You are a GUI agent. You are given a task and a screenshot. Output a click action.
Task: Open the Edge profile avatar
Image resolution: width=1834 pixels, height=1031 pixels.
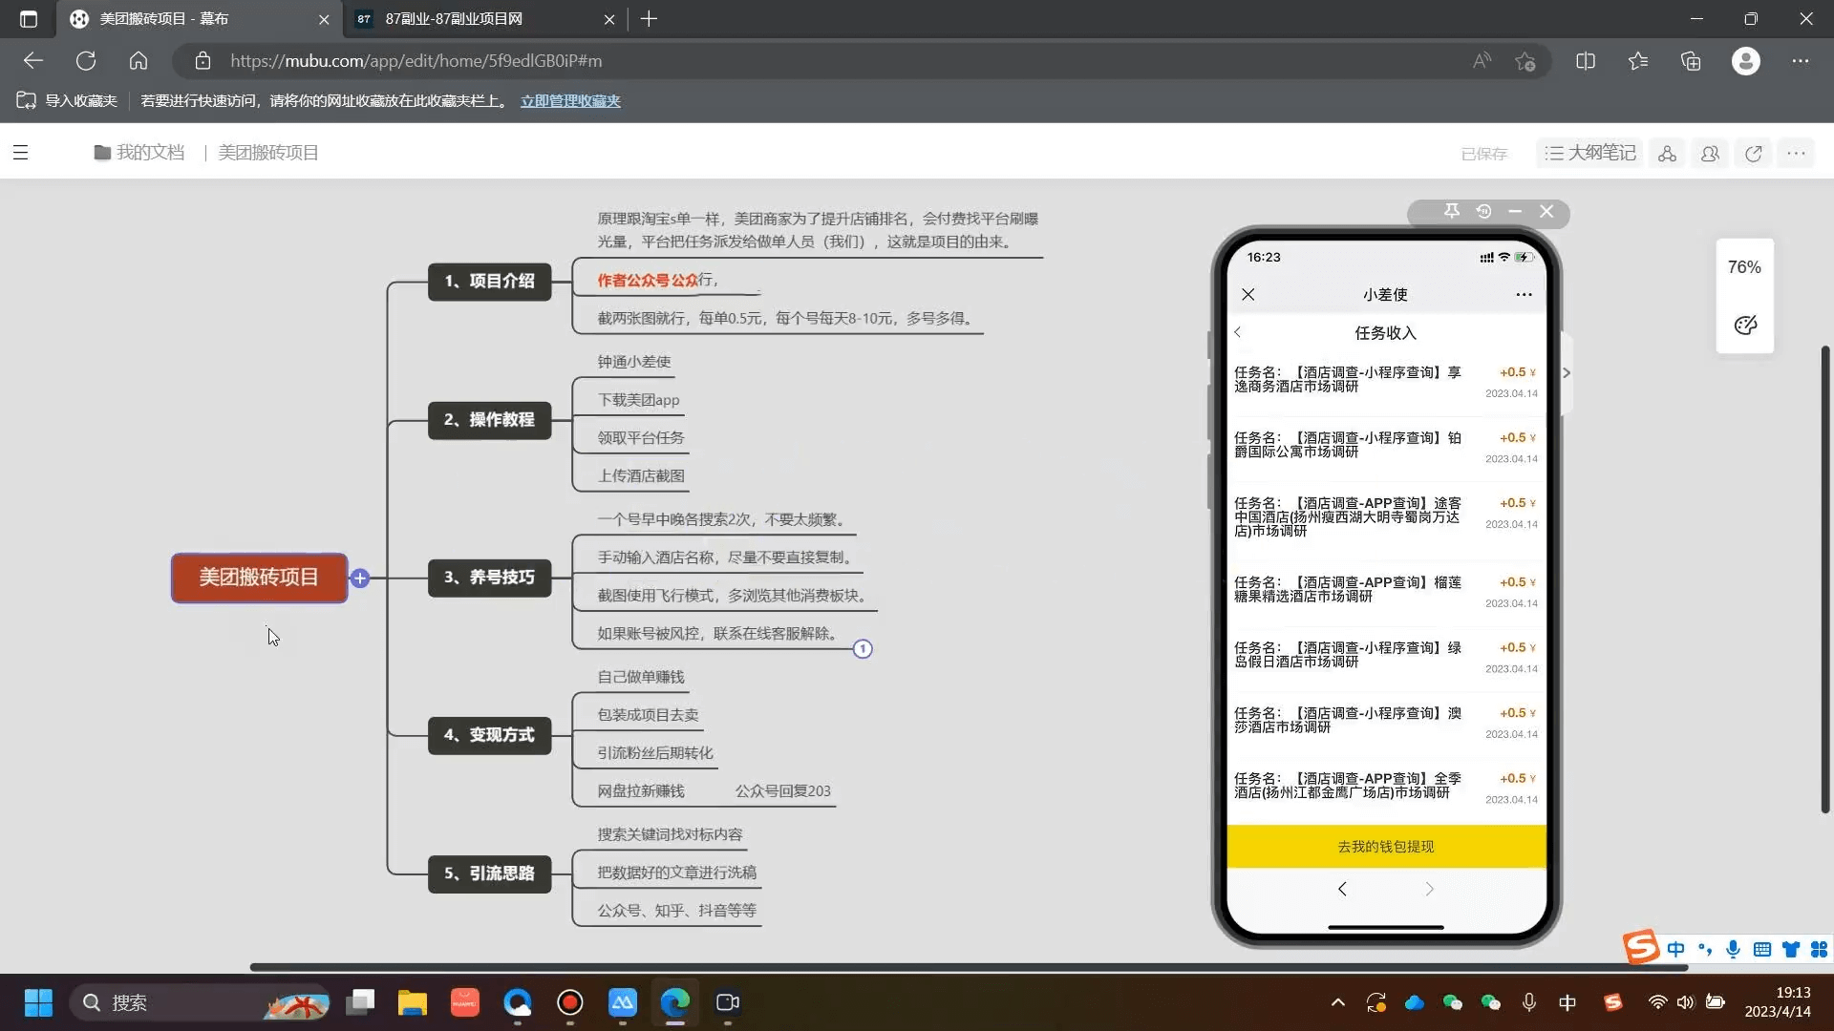coord(1746,61)
